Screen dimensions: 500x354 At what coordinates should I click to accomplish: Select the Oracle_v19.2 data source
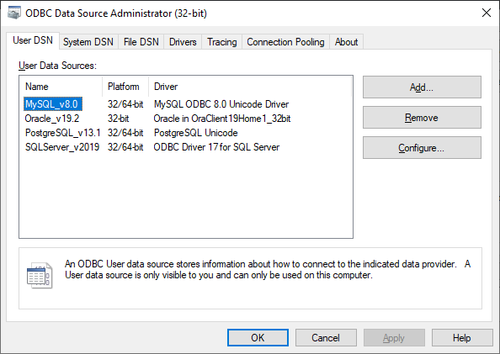click(52, 119)
